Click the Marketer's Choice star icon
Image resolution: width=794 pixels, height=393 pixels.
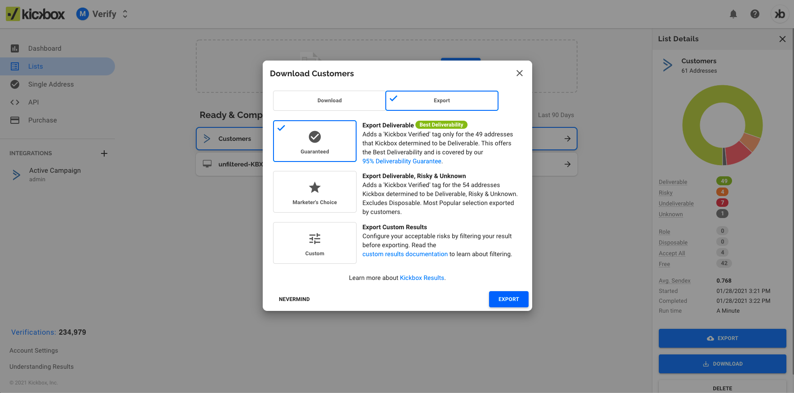coord(315,188)
